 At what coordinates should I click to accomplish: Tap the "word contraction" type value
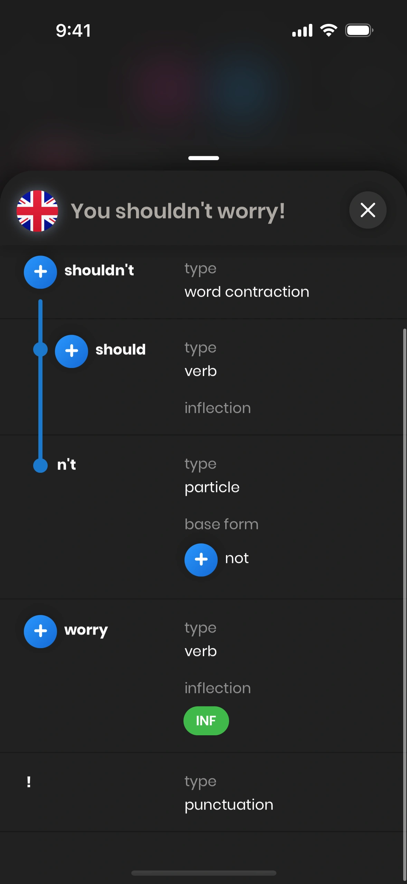pos(247,292)
